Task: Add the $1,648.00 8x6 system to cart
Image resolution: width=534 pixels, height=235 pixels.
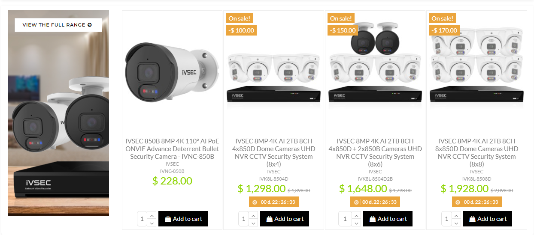Action: 388,219
